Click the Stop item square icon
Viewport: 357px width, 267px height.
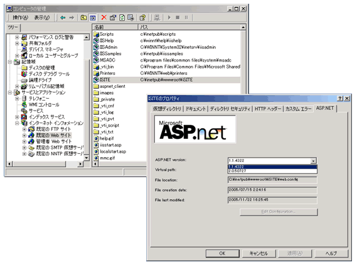(x=178, y=18)
